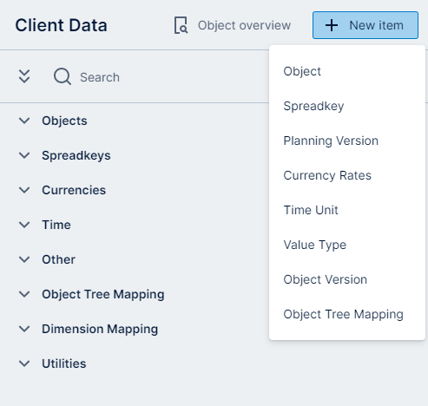Click the New item button label
The height and width of the screenshot is (406, 428).
pyautogui.click(x=376, y=25)
